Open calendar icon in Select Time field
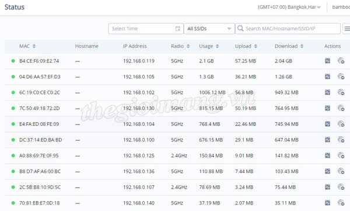 tap(178, 29)
